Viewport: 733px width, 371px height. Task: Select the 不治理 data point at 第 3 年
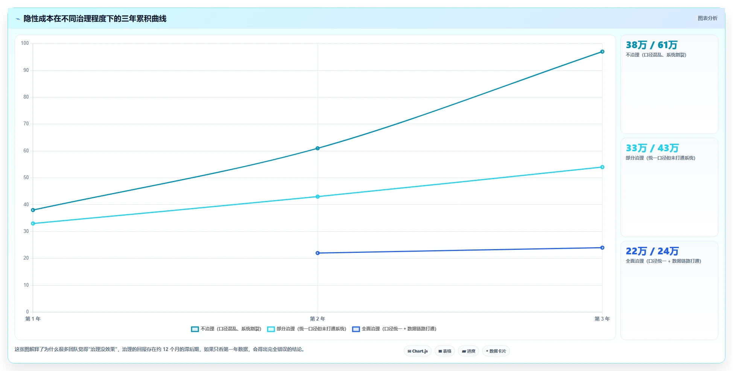point(602,52)
